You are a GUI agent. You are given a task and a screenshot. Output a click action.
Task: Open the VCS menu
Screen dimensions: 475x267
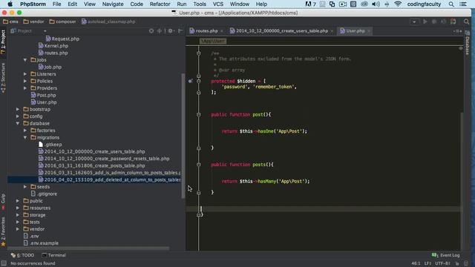217,4
